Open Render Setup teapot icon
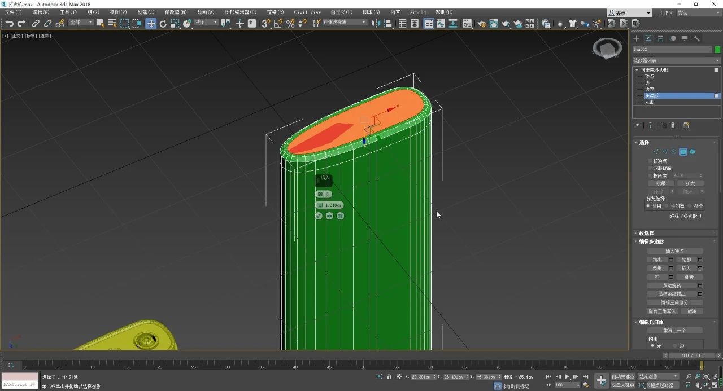Viewport: 723px width, 391px height. 481,23
